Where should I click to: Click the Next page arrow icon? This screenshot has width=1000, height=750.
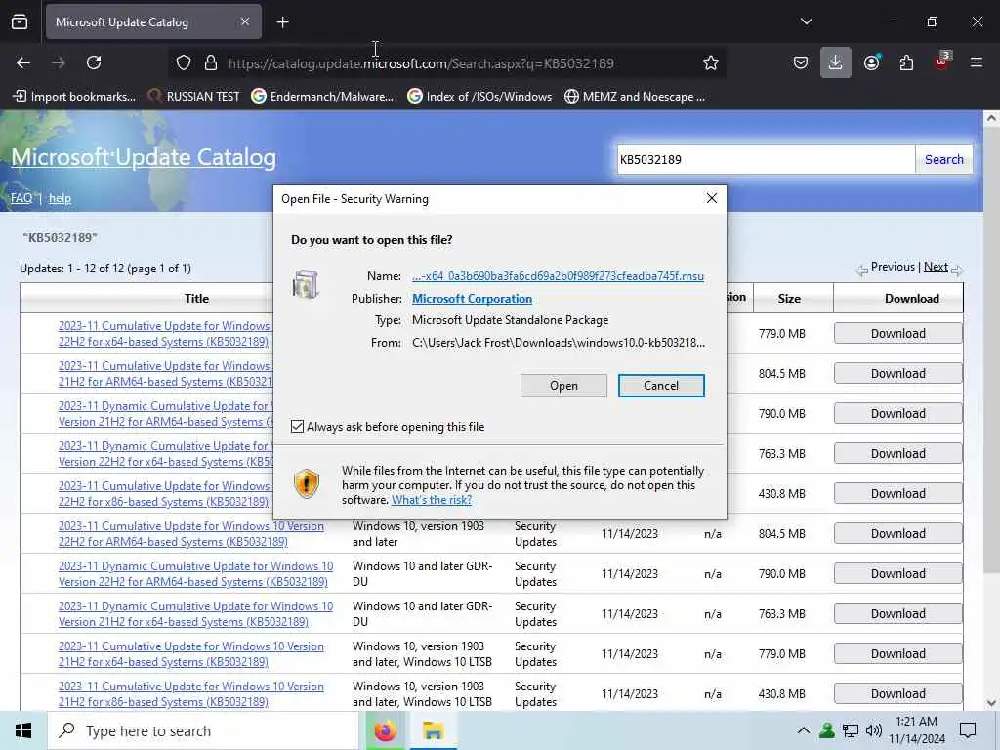point(957,271)
